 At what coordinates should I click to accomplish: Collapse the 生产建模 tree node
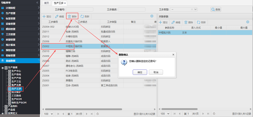pos(3,68)
